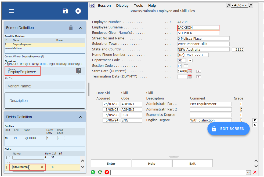This screenshot has height=177, width=264.
Task: Click the Met requirement comment field
Action: click(x=211, y=104)
